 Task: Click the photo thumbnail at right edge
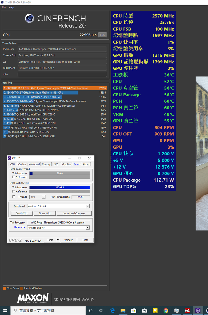(202, 153)
